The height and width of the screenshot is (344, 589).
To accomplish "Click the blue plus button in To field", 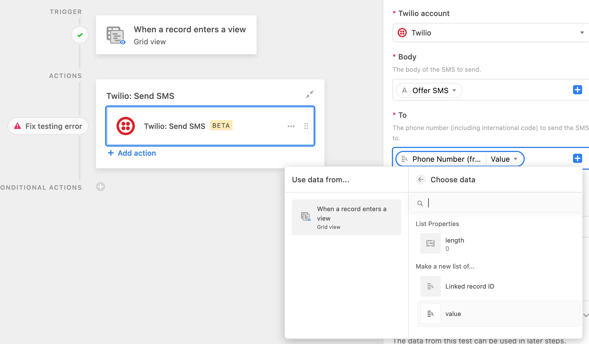I will click(x=577, y=159).
